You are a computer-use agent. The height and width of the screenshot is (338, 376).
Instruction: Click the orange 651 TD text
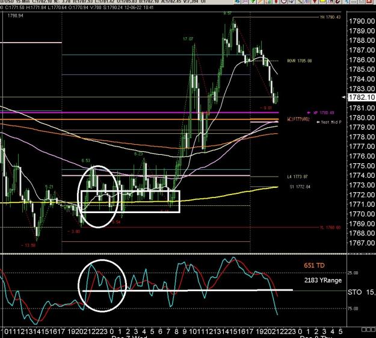(314, 265)
